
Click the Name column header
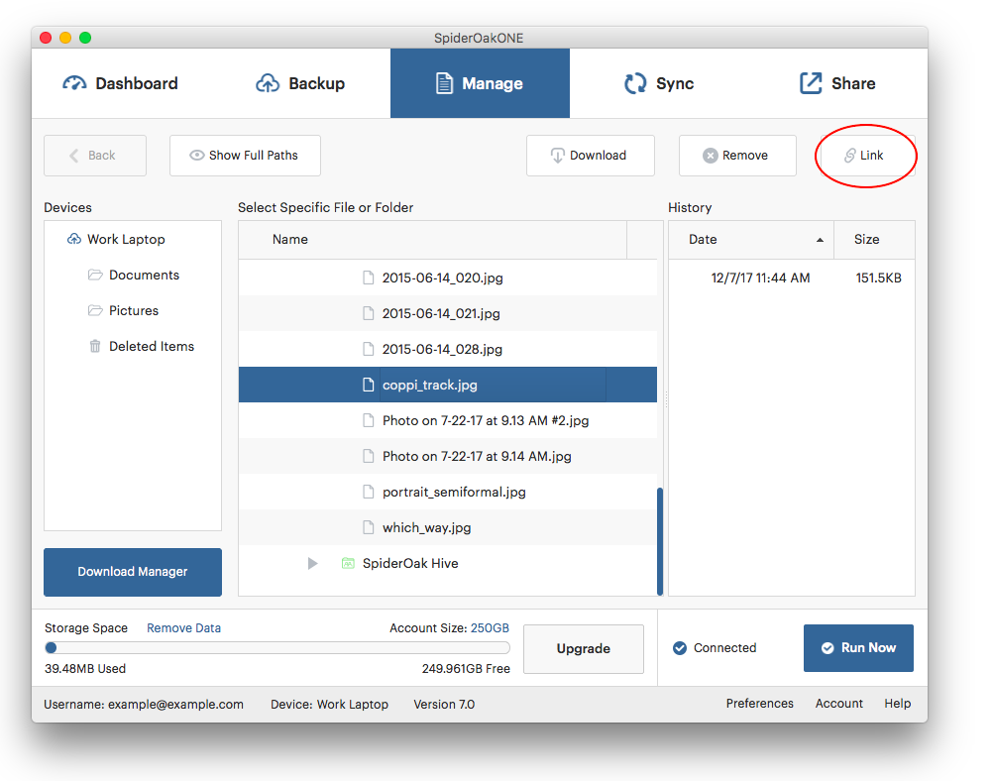pyautogui.click(x=432, y=240)
